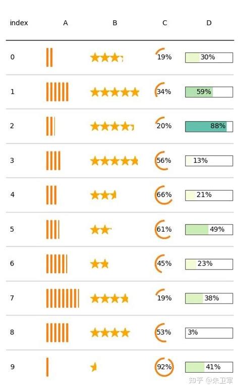Viewport: 239px width, 391px height.
Task: Click the 49% progress bar in row 5
Action: [209, 230]
